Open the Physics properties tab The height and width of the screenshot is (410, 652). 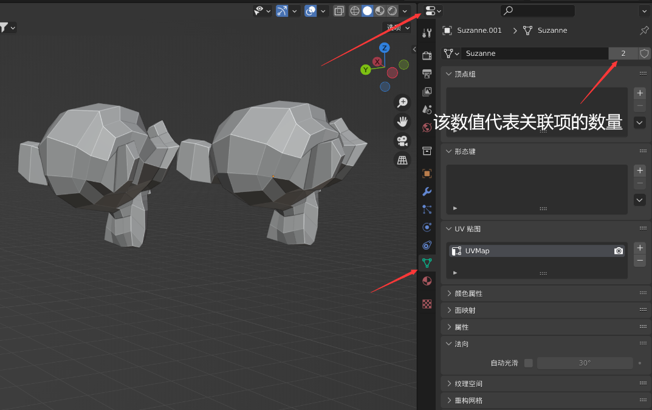[427, 227]
